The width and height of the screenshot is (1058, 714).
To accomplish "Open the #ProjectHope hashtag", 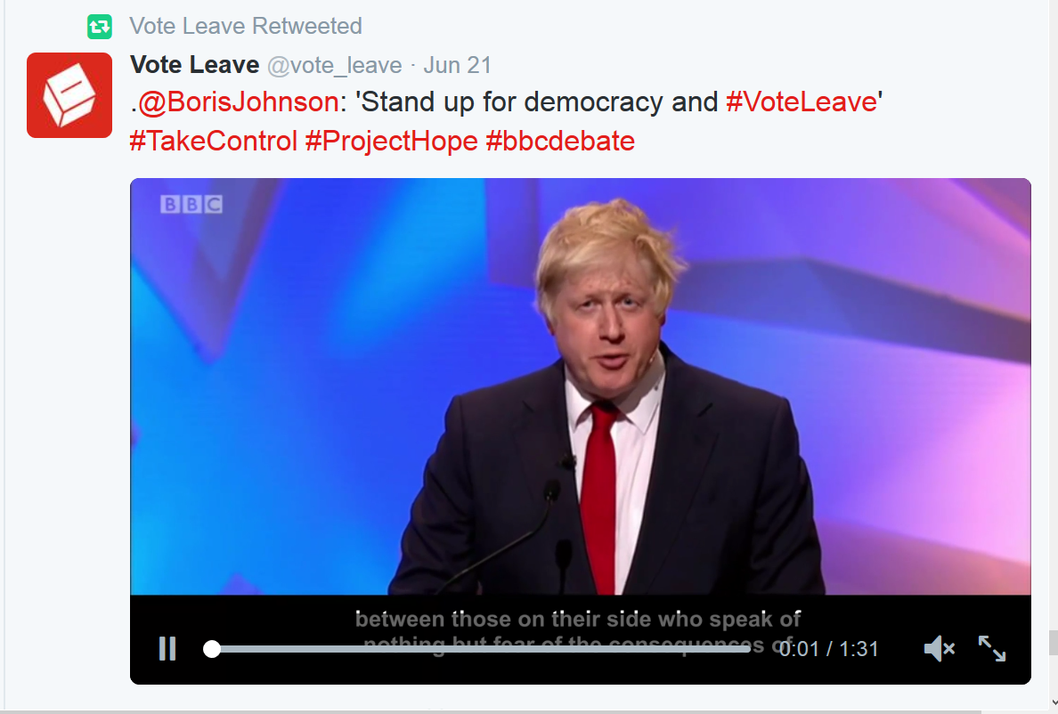I will tap(391, 141).
